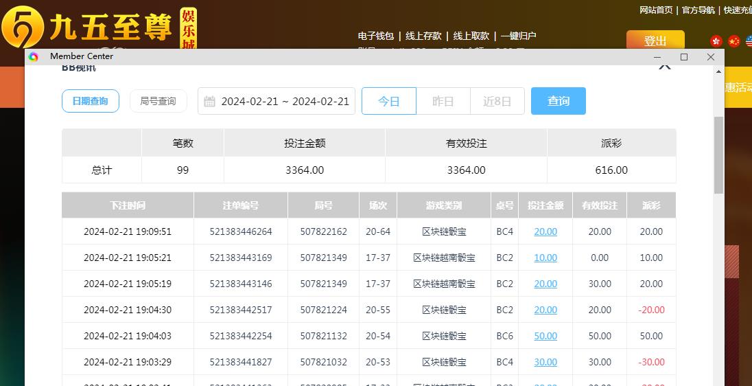Click the Hong Kong flag language icon

coord(716,41)
